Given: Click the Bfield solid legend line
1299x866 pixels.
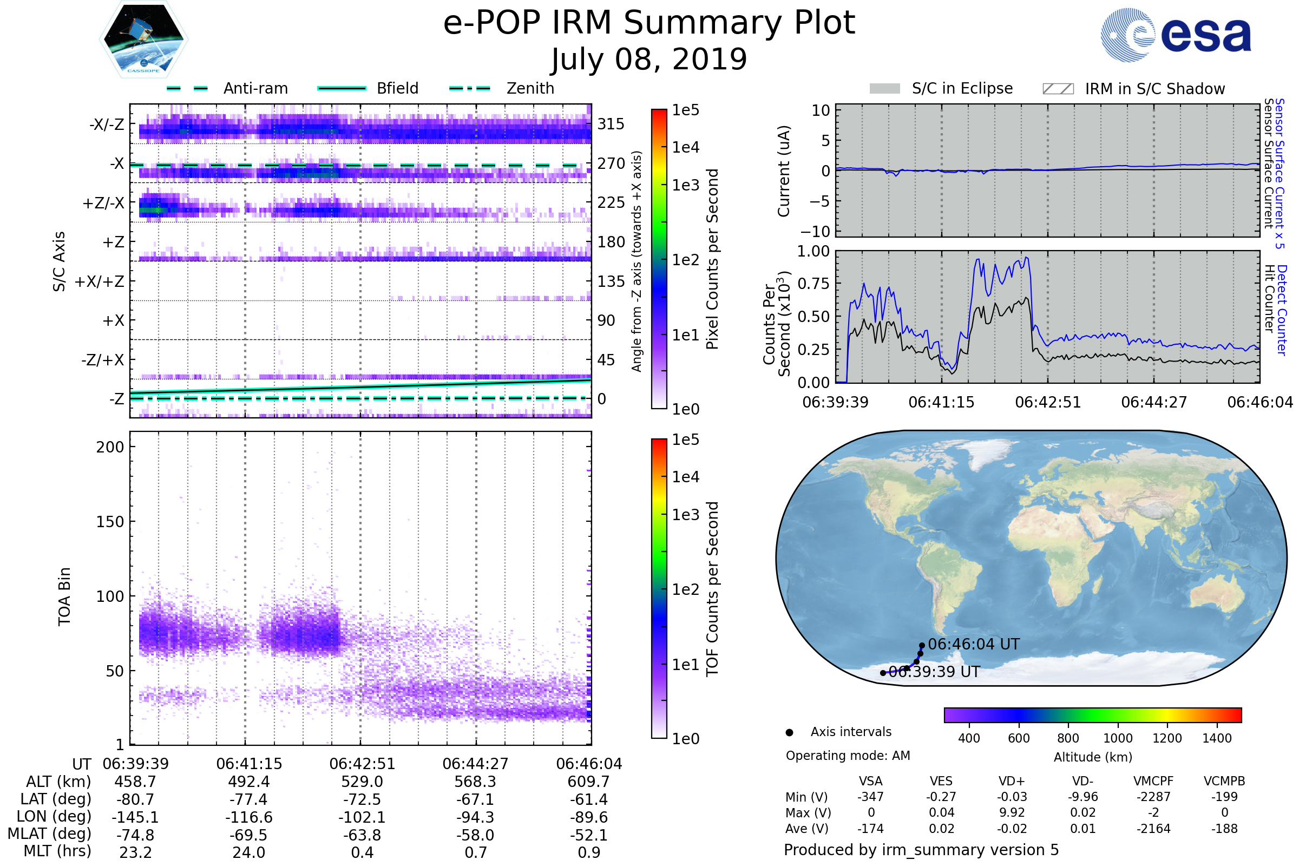Looking at the screenshot, I should coord(342,88).
